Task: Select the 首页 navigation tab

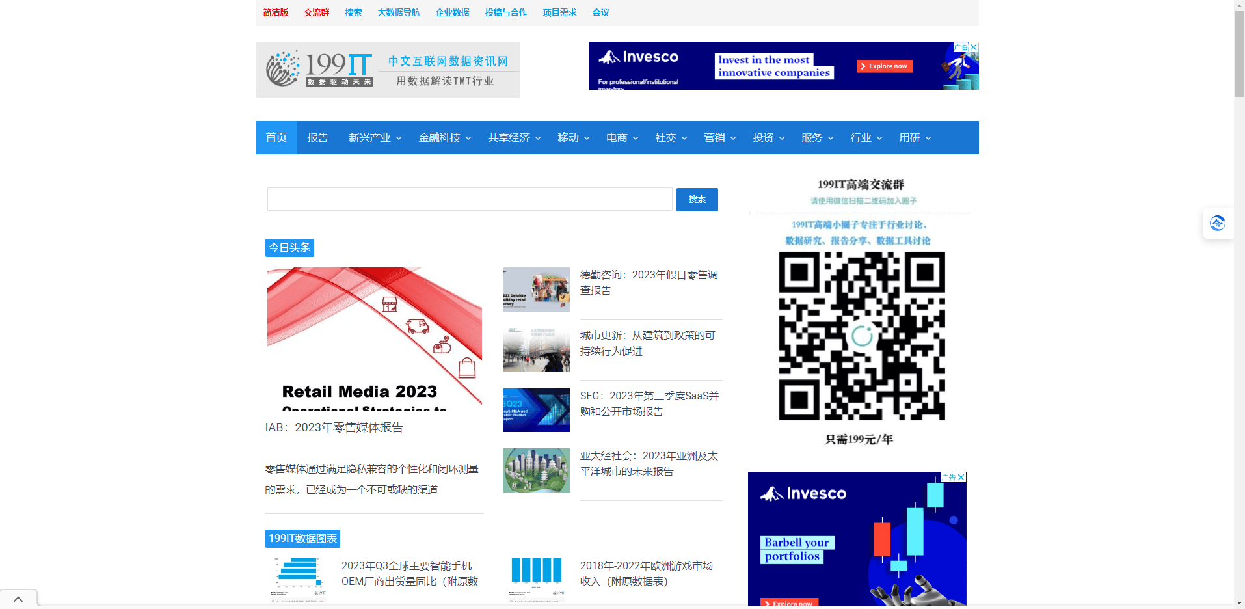Action: click(276, 138)
